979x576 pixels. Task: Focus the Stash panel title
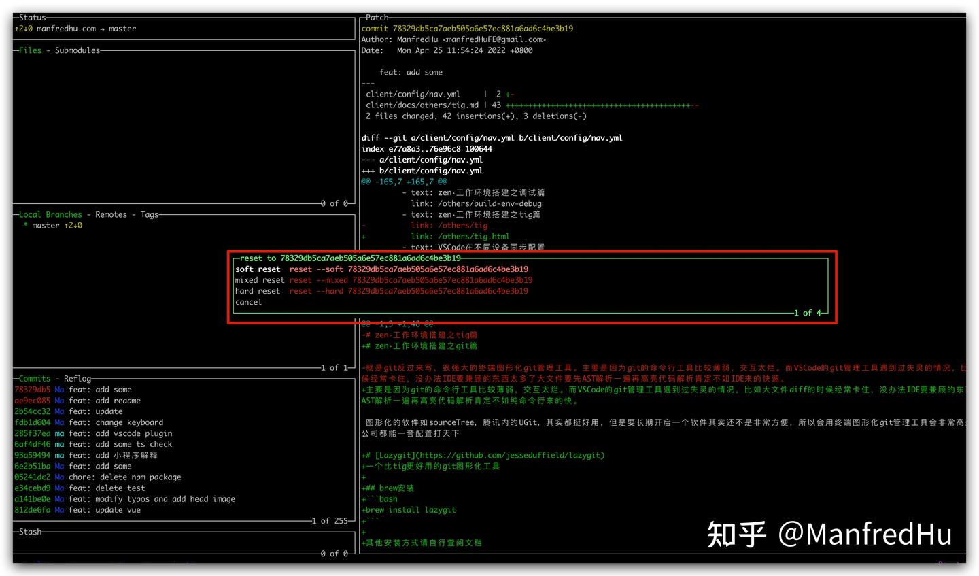pos(30,532)
